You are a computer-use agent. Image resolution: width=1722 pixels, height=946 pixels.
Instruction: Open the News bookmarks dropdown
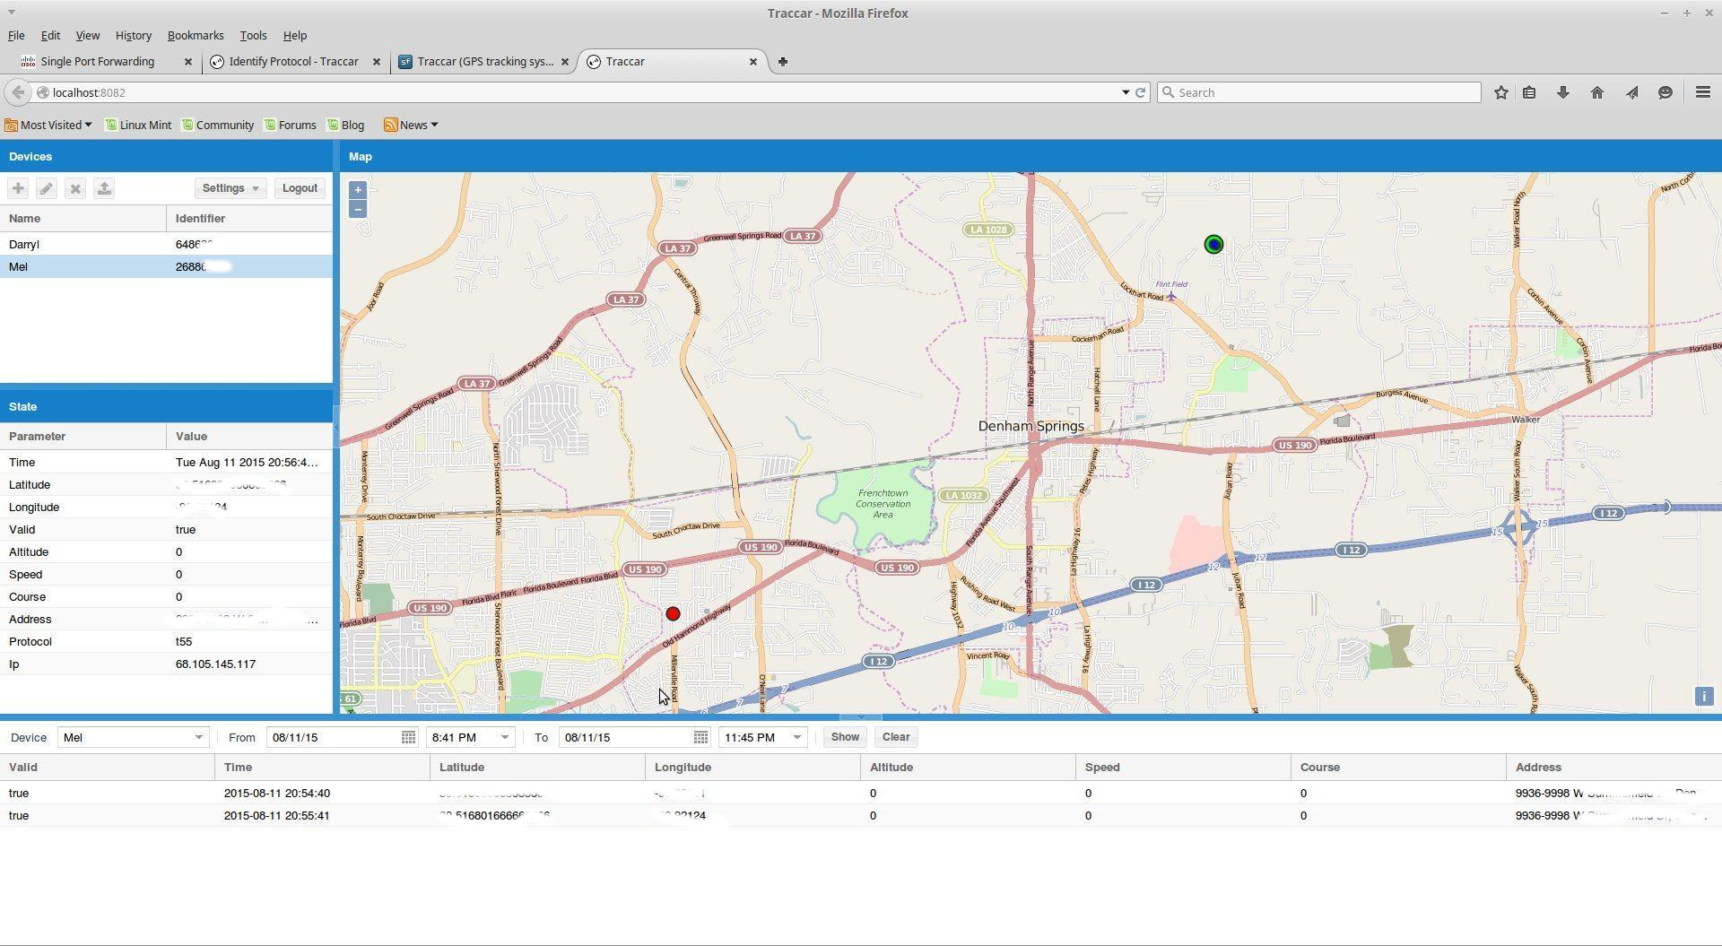(x=411, y=125)
